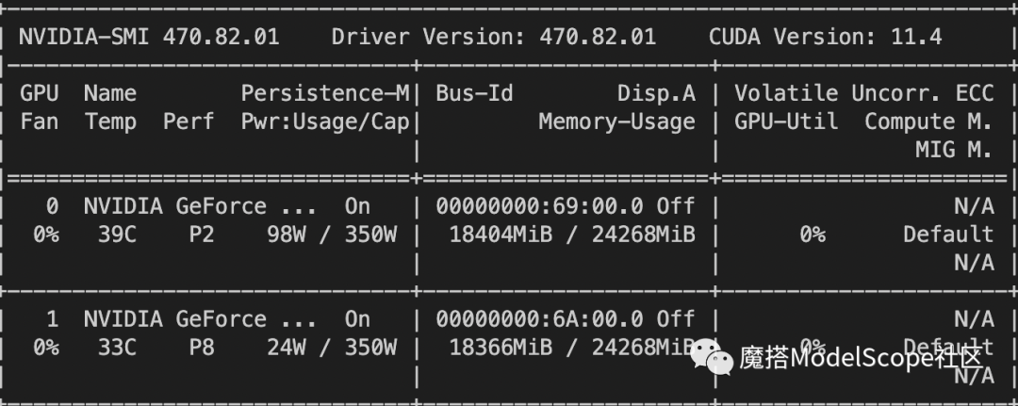This screenshot has width=1018, height=406.
Task: Click the 39C temperature value
Action: tap(118, 235)
